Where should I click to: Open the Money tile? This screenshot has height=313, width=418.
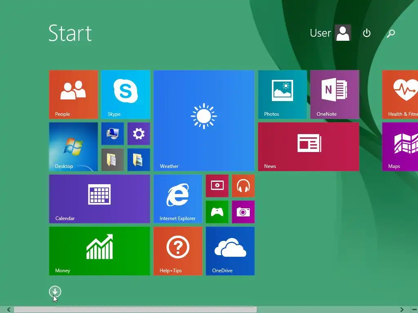[100, 251]
